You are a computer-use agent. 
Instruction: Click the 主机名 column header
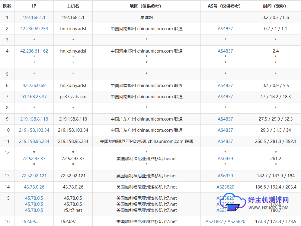click(x=72, y=6)
